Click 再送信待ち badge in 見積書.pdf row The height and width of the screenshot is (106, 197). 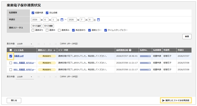(47, 56)
